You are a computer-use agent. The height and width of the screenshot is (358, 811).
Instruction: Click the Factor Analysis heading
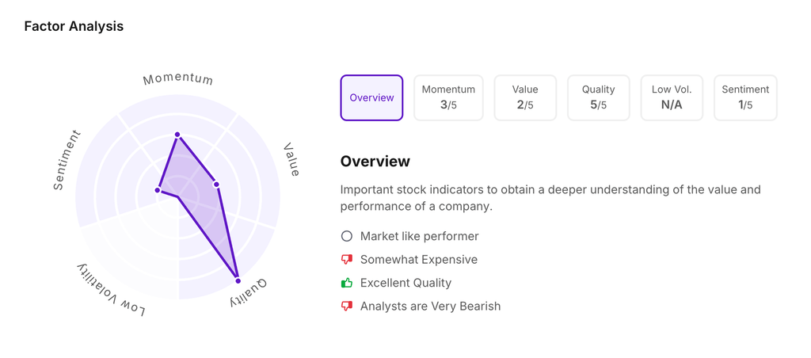74,26
